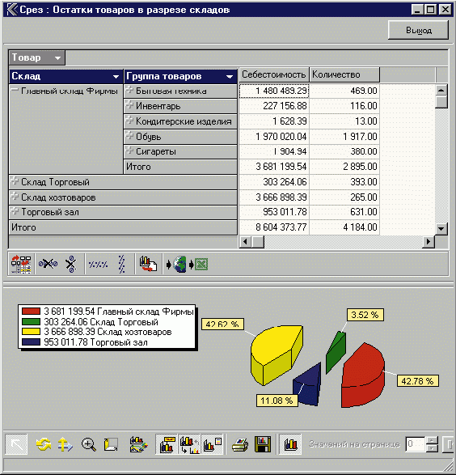Toggle the bar chart view button

[x=291, y=444]
